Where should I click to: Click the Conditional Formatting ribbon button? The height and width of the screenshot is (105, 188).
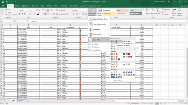click(92, 12)
